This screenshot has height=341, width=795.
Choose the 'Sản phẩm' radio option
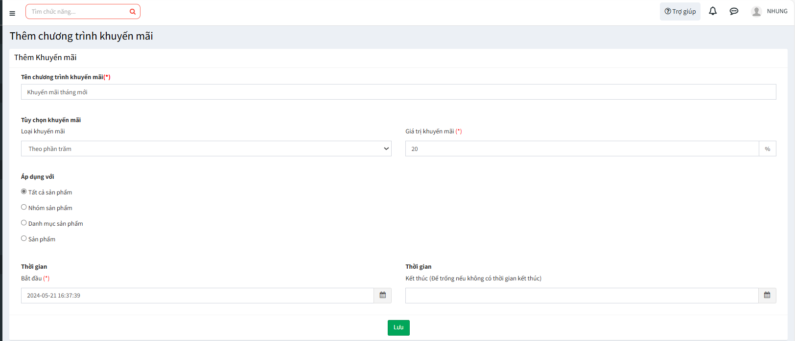pos(24,238)
